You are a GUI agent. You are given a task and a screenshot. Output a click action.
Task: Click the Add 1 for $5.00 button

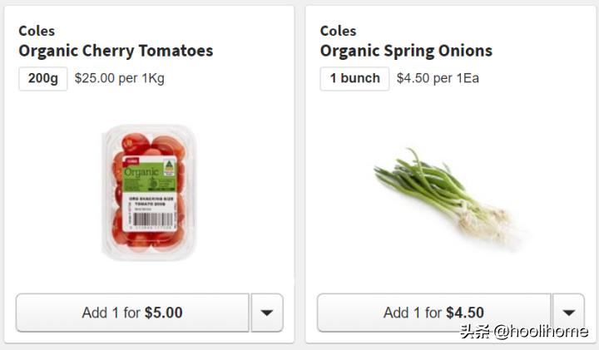(x=132, y=313)
